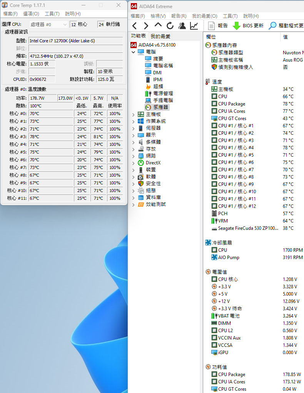Switch to the 我的最愛 tab in AIDA64
This screenshot has height=393, width=304.
point(160,36)
